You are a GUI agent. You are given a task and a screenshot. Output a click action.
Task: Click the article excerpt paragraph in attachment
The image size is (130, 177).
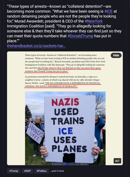(x=65, y=63)
